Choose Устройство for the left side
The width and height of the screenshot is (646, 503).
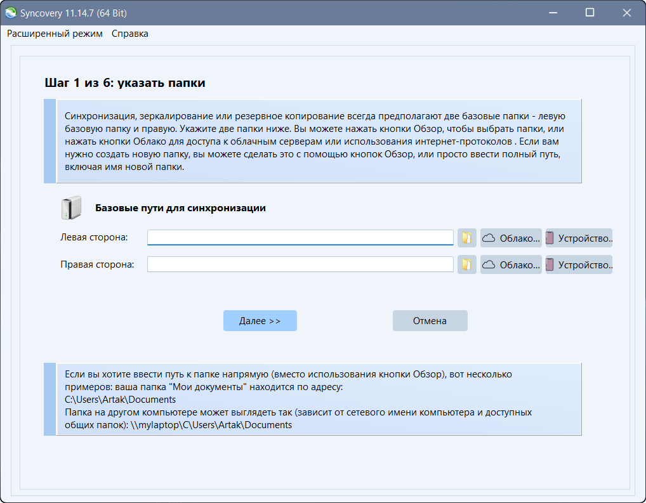579,238
